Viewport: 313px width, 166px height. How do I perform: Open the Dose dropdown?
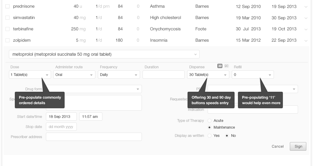pos(30,75)
